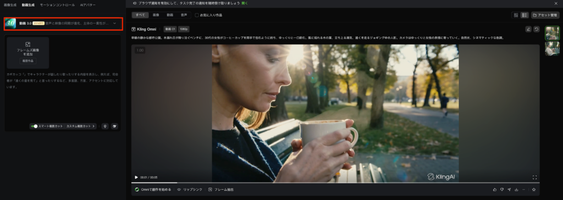Screen dimensions: 563x200
Task: Click the 動画 O1 tag
Action: click(x=170, y=29)
